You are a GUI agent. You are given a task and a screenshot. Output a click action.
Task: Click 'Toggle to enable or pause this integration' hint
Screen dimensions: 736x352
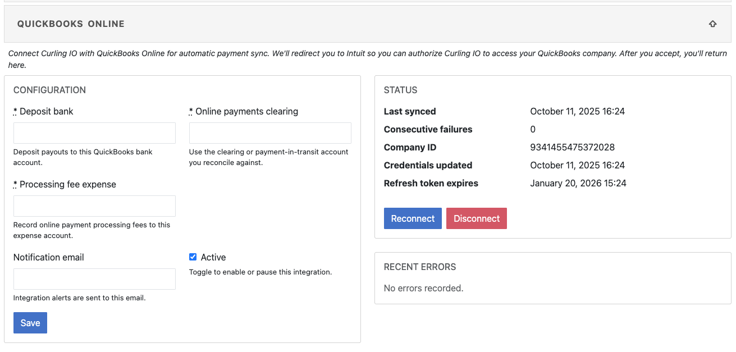click(x=260, y=272)
